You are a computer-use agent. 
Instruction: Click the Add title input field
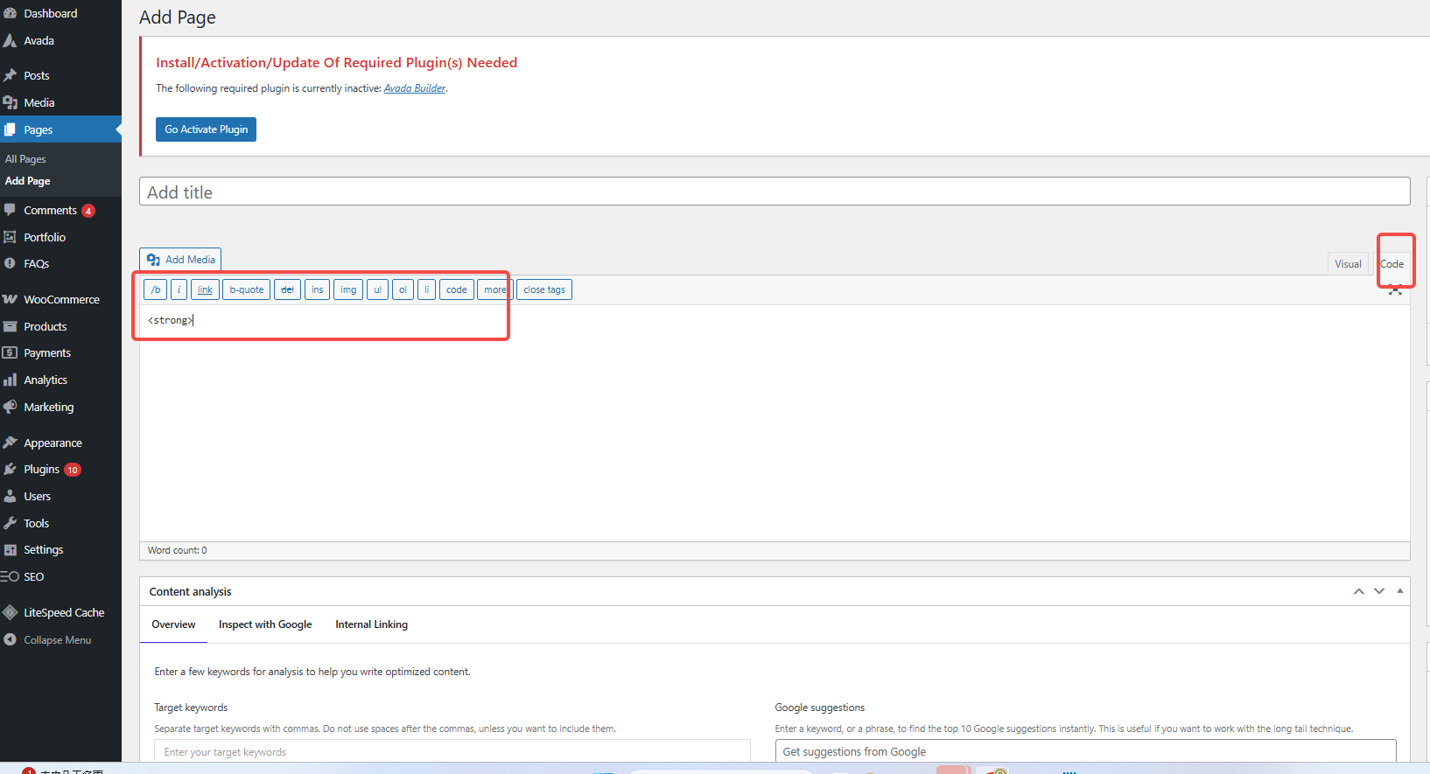tap(774, 192)
